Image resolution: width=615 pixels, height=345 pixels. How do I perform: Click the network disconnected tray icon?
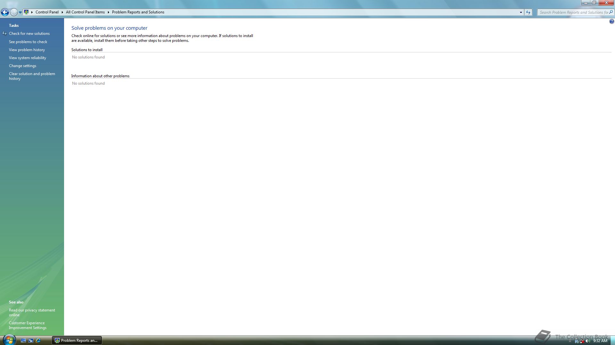(582, 341)
